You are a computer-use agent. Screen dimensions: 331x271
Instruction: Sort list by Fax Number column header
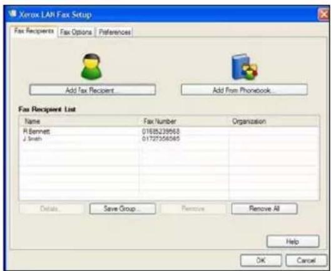click(184, 121)
